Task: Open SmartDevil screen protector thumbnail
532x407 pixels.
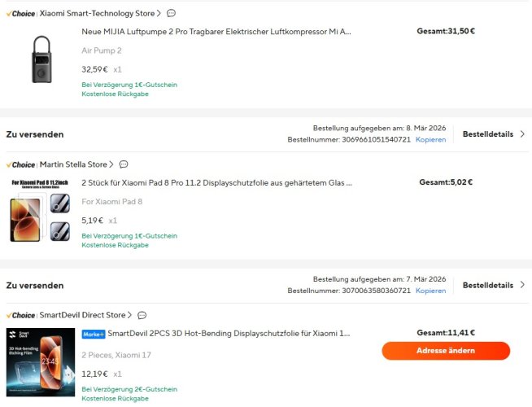Action: coord(41,361)
